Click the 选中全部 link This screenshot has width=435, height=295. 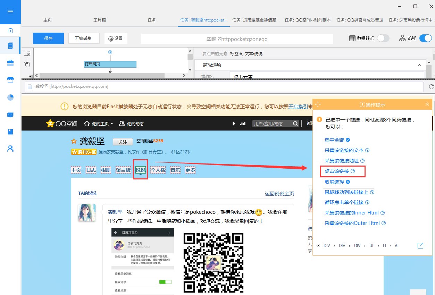click(x=334, y=140)
